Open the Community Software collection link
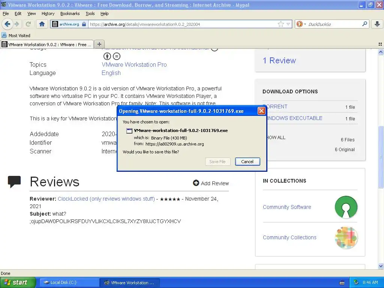Viewport: 384px width, 288px height. 287,207
